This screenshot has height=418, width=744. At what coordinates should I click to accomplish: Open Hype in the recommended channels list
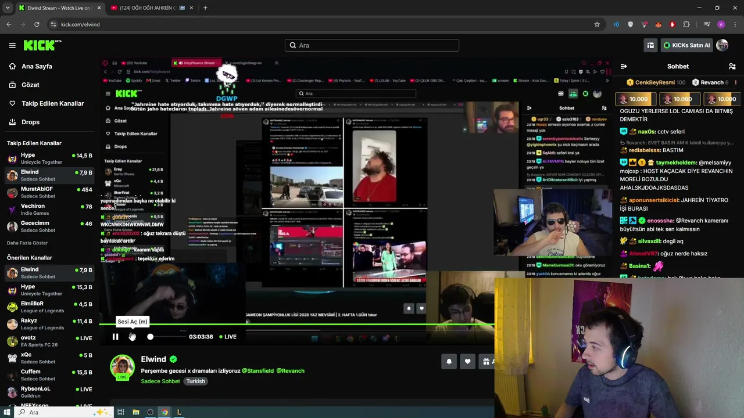[x=49, y=290]
